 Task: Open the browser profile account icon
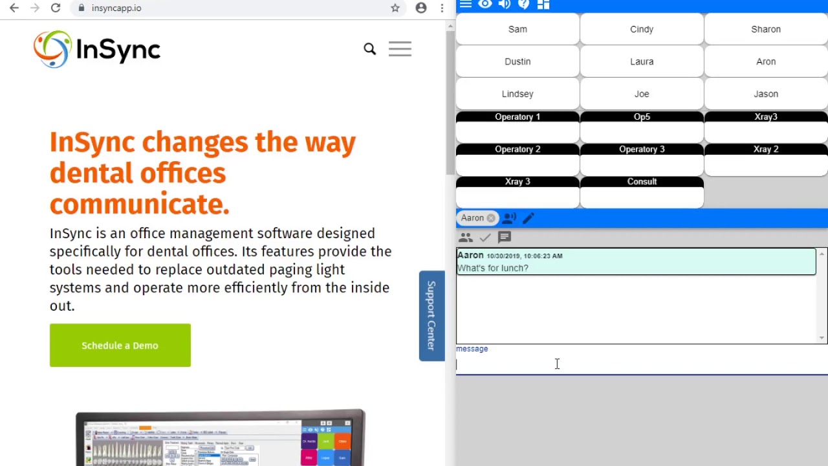pyautogui.click(x=421, y=8)
